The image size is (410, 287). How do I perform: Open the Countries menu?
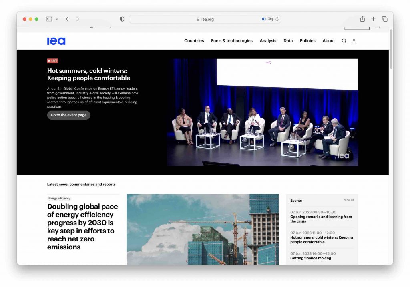(194, 41)
